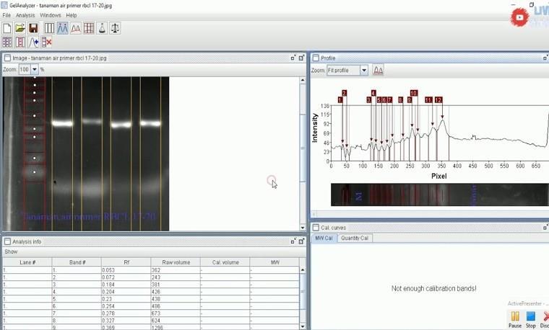
Task: Click the auto-detect bands on all lanes icon
Action: pyautogui.click(x=7, y=43)
